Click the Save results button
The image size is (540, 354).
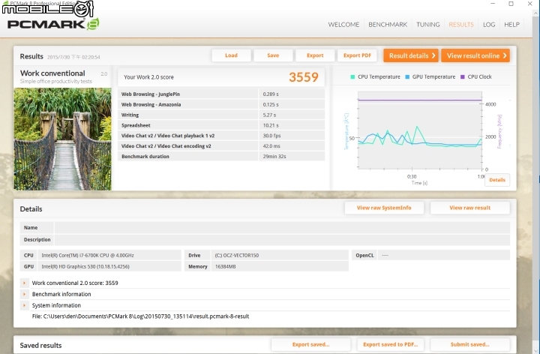tap(273, 55)
